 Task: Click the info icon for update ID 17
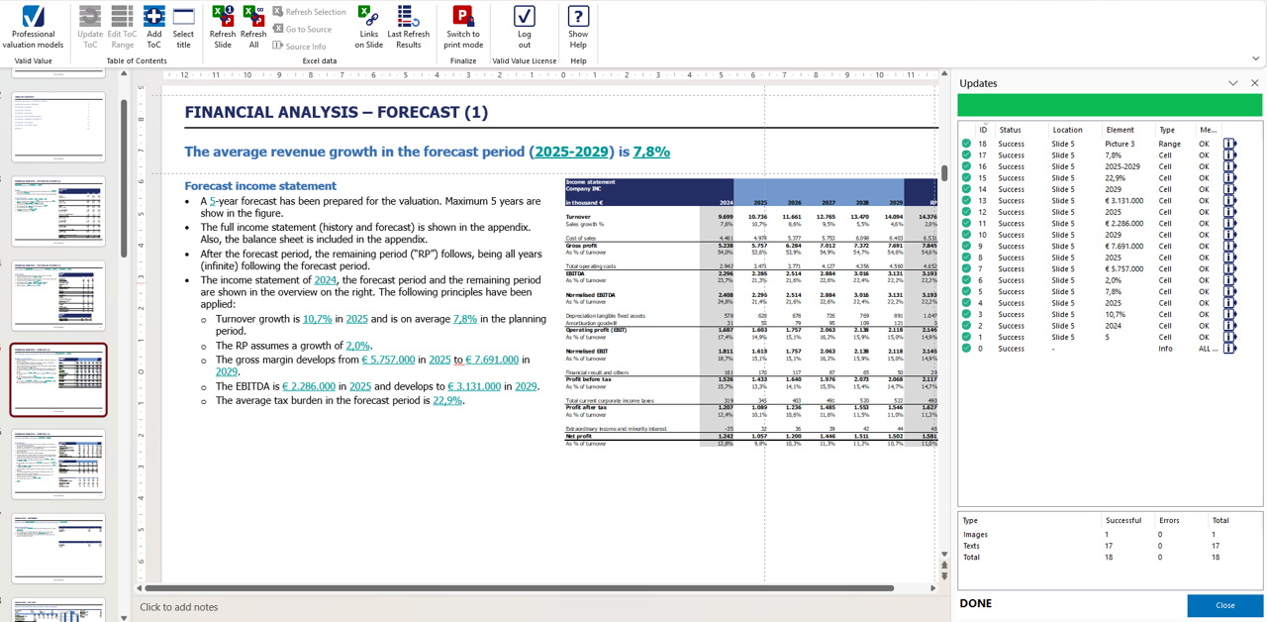tap(1229, 155)
